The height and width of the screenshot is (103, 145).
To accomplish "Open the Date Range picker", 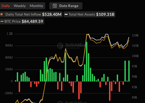I will 66,6.
